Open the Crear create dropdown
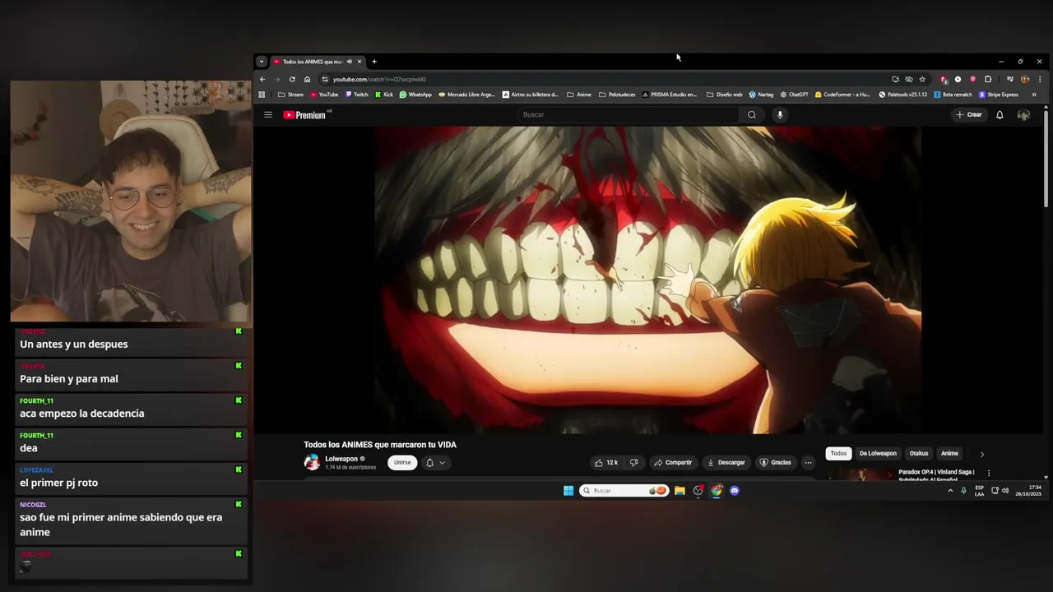This screenshot has width=1053, height=592. (x=969, y=115)
